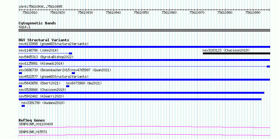Click ruler position 75610920
Viewport: 279px width, 139px height.
point(58,12)
